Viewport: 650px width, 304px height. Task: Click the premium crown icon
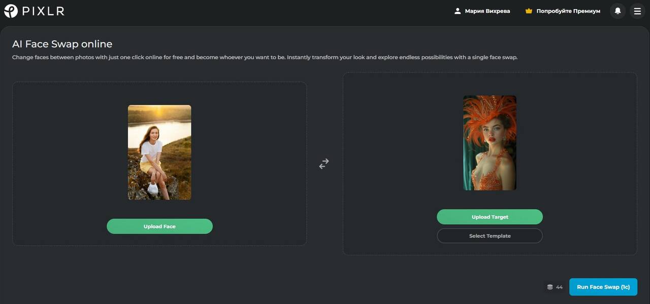pos(529,11)
